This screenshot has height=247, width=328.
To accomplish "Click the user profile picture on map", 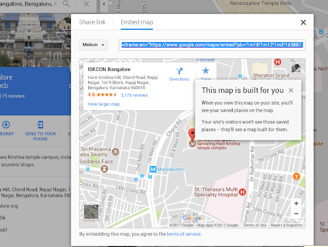I will tap(296, 68).
